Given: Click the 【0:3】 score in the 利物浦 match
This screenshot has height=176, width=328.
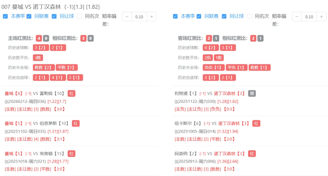Looking at the screenshot, I should click(x=229, y=109).
